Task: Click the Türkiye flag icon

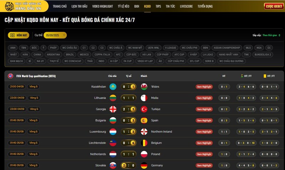Action: pyautogui.click(x=144, y=109)
